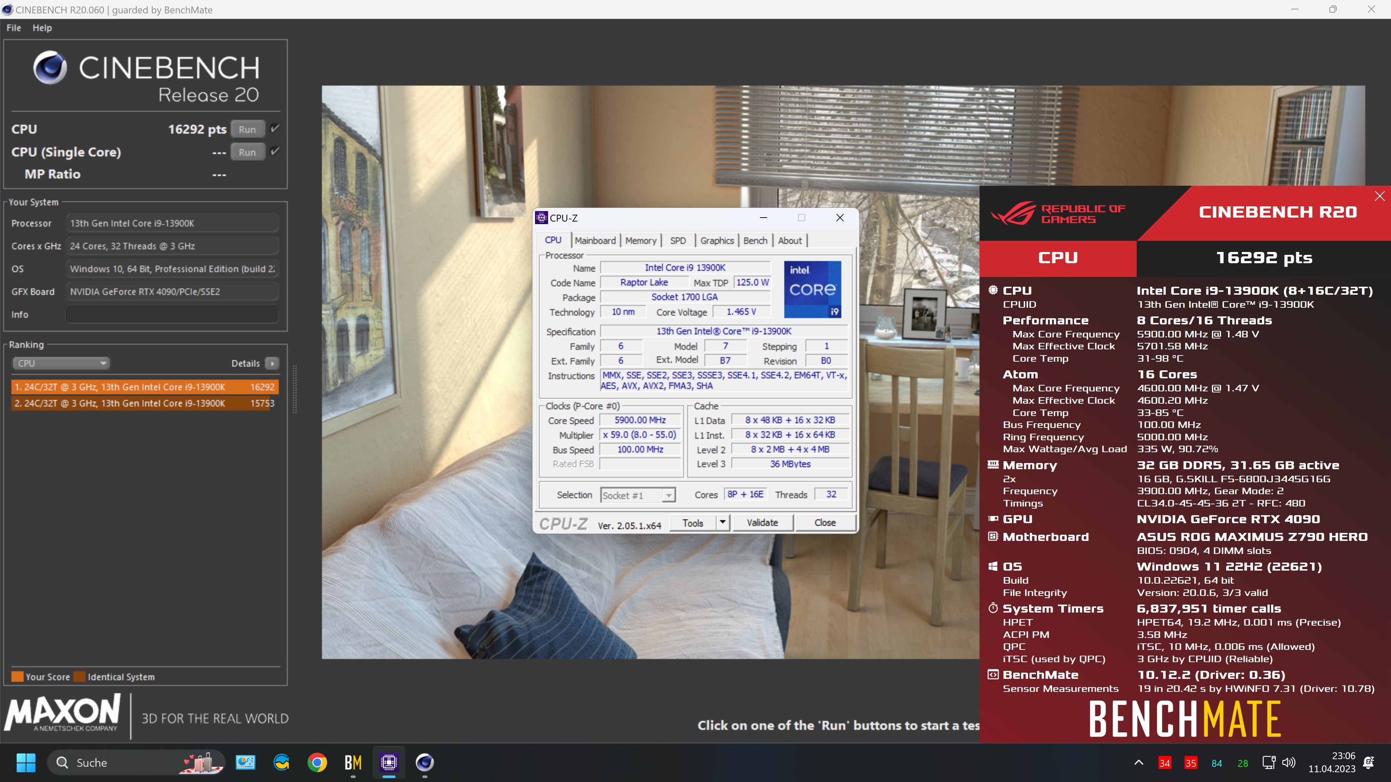Click the Cinebench logo sphere icon
The width and height of the screenshot is (1391, 782).
pyautogui.click(x=50, y=68)
